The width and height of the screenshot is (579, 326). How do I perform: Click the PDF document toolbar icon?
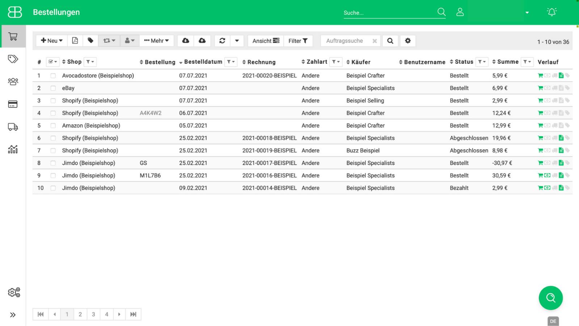[75, 41]
